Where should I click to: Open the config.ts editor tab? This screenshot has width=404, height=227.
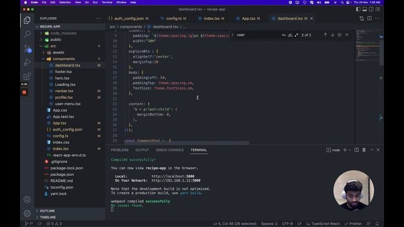[174, 18]
